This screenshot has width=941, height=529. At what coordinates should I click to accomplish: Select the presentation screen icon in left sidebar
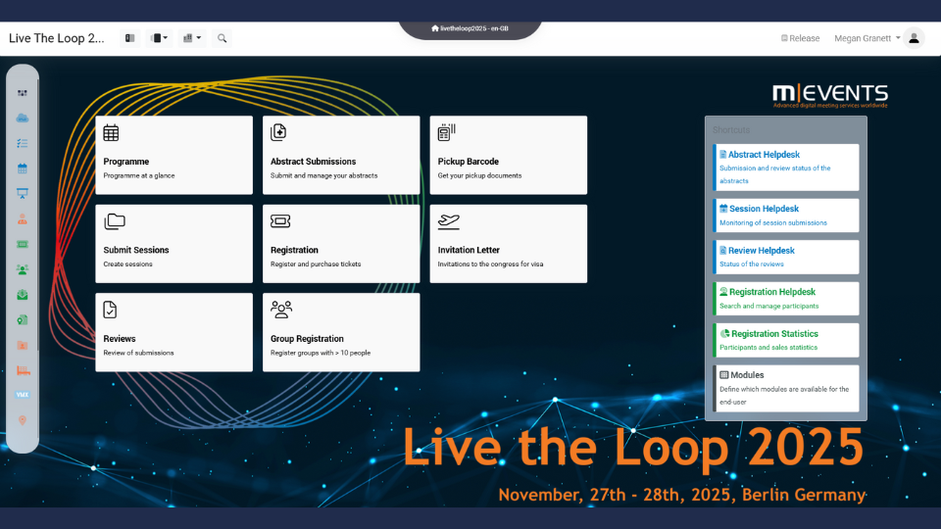click(x=23, y=194)
